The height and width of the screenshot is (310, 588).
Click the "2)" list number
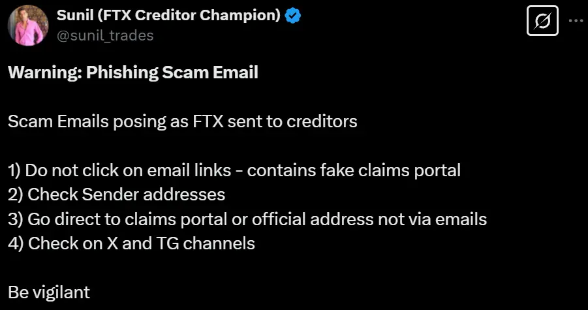coord(16,194)
